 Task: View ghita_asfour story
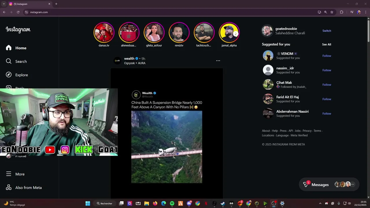click(x=154, y=32)
